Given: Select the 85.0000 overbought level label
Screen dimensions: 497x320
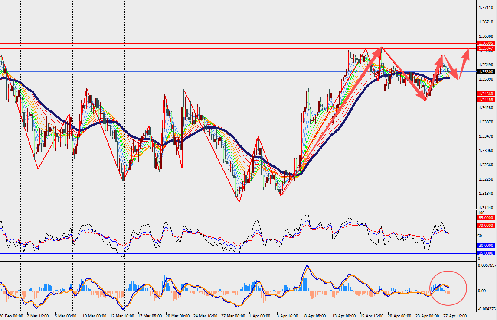Looking at the screenshot, I should coord(486,218).
